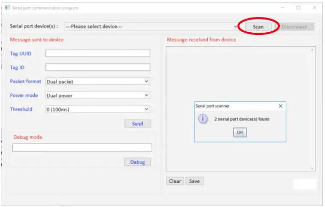
Task: Click the 'Debug mode' label
Action: coord(28,137)
